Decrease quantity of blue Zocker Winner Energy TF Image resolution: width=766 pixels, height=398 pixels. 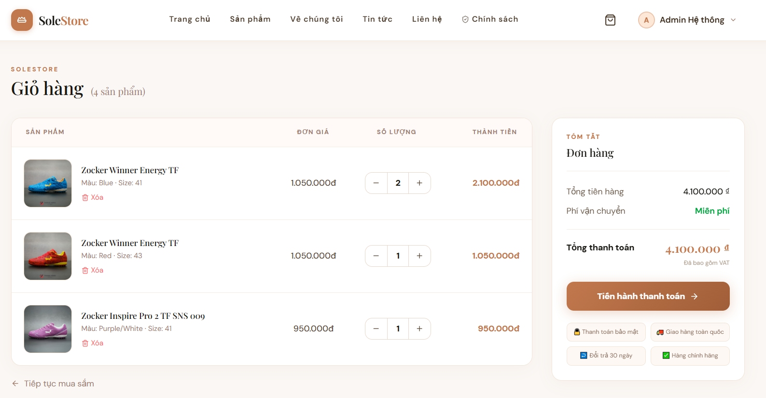click(376, 183)
